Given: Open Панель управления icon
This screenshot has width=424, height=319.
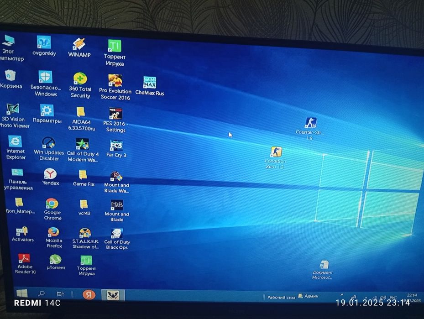Looking at the screenshot, I should [18, 179].
